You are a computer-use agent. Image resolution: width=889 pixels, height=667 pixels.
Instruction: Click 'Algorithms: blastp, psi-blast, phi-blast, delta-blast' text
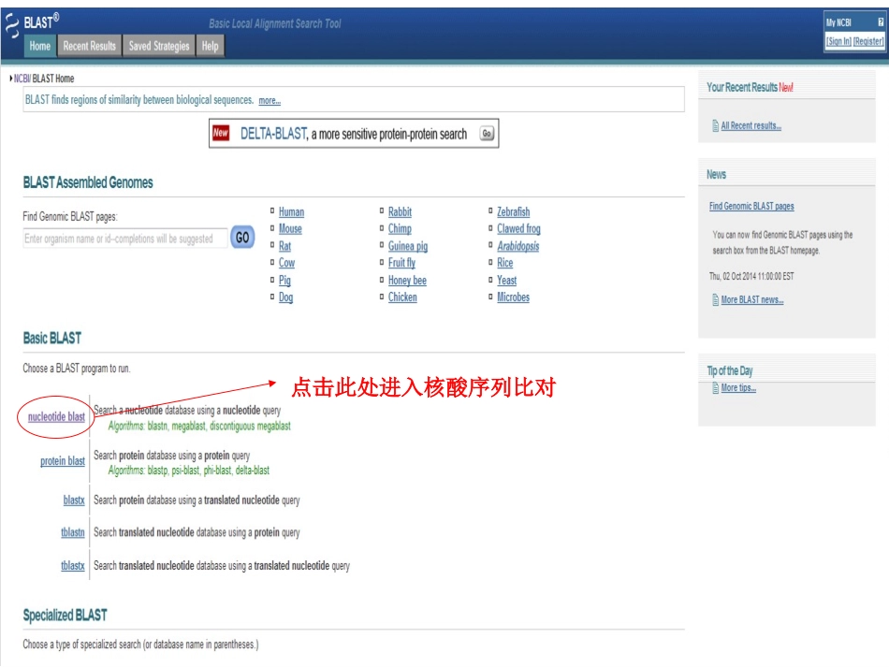pos(189,471)
